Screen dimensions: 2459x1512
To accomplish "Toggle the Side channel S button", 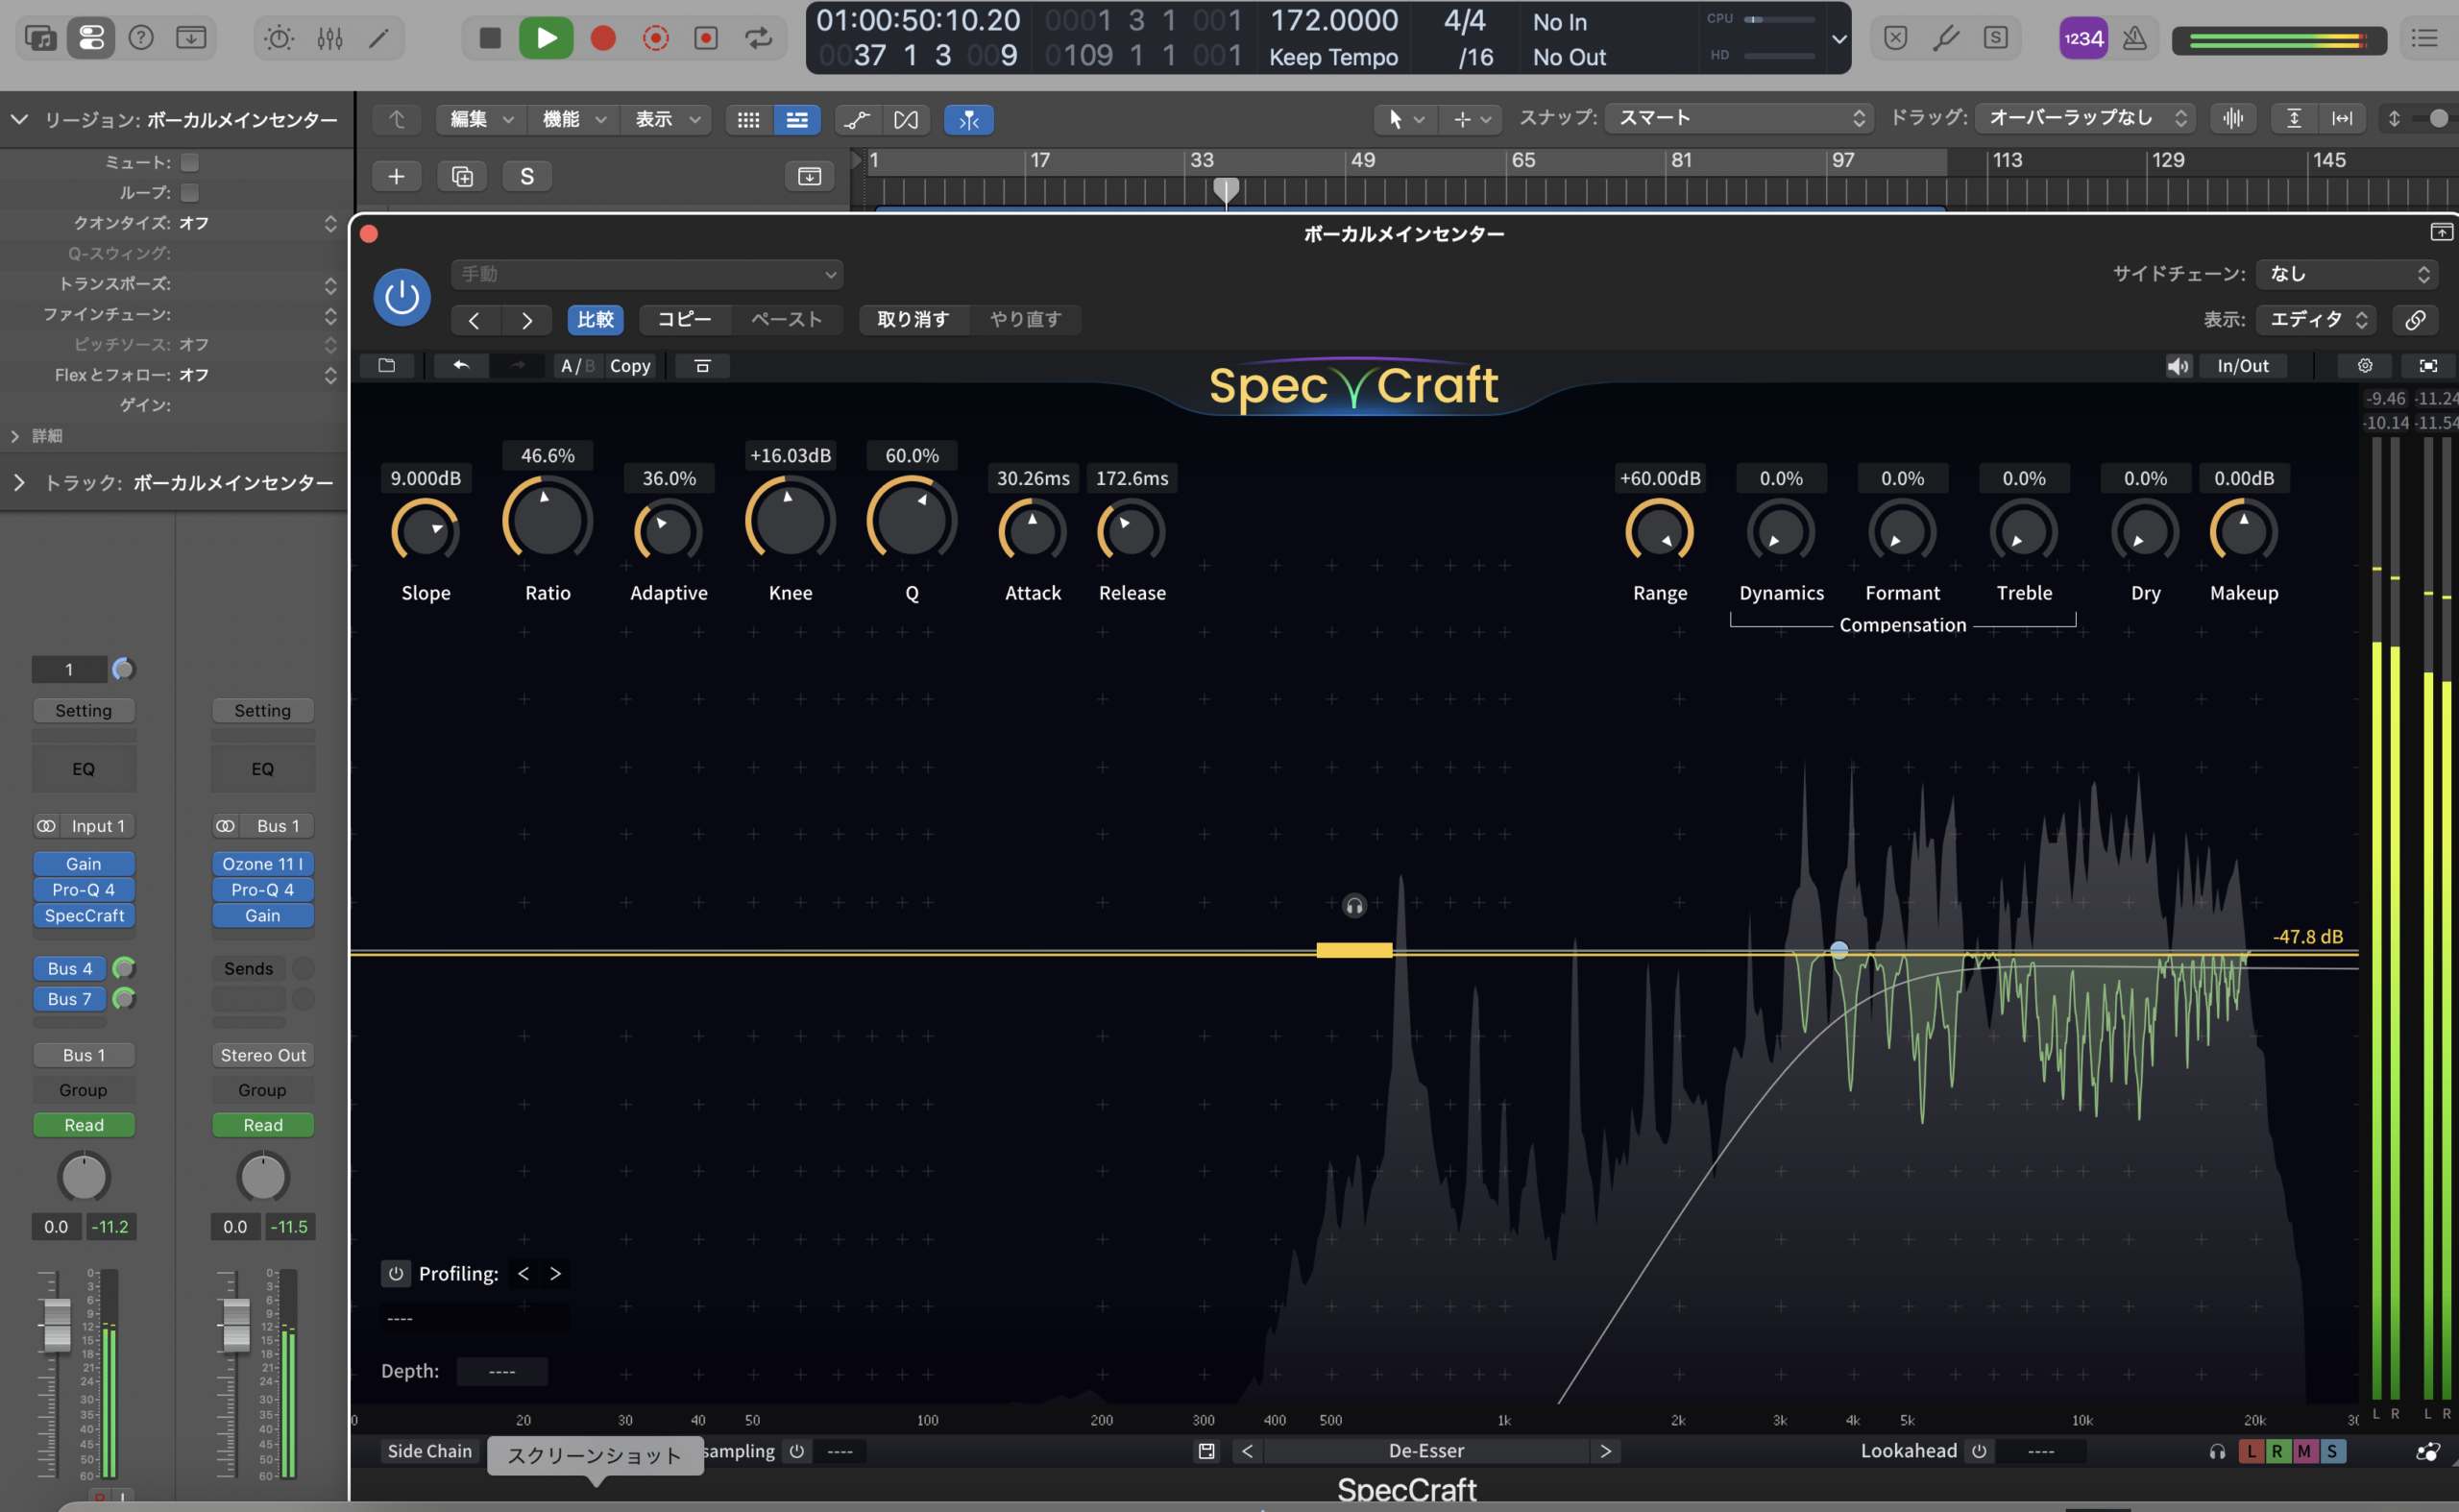I will pyautogui.click(x=2332, y=1451).
